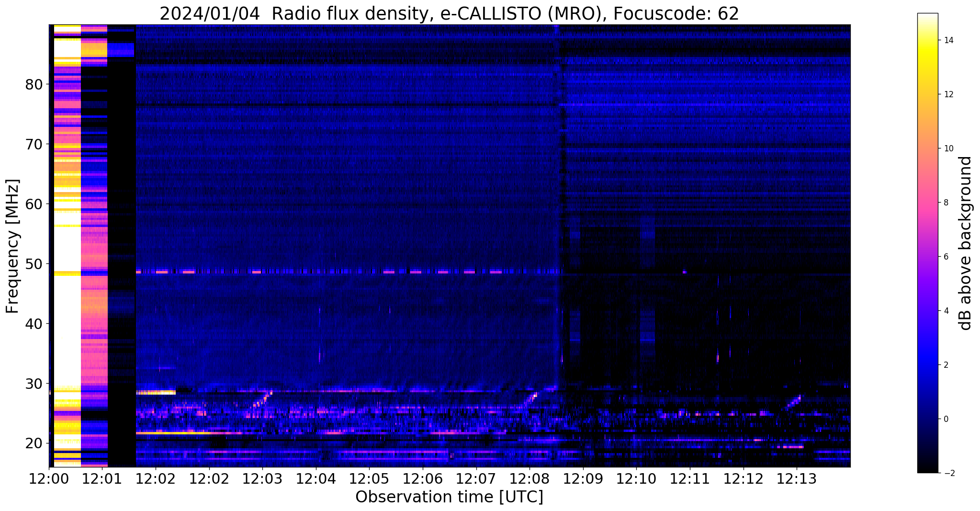Click the 50 frequency tick label
Screen dimensions: 980x511
coord(34,264)
